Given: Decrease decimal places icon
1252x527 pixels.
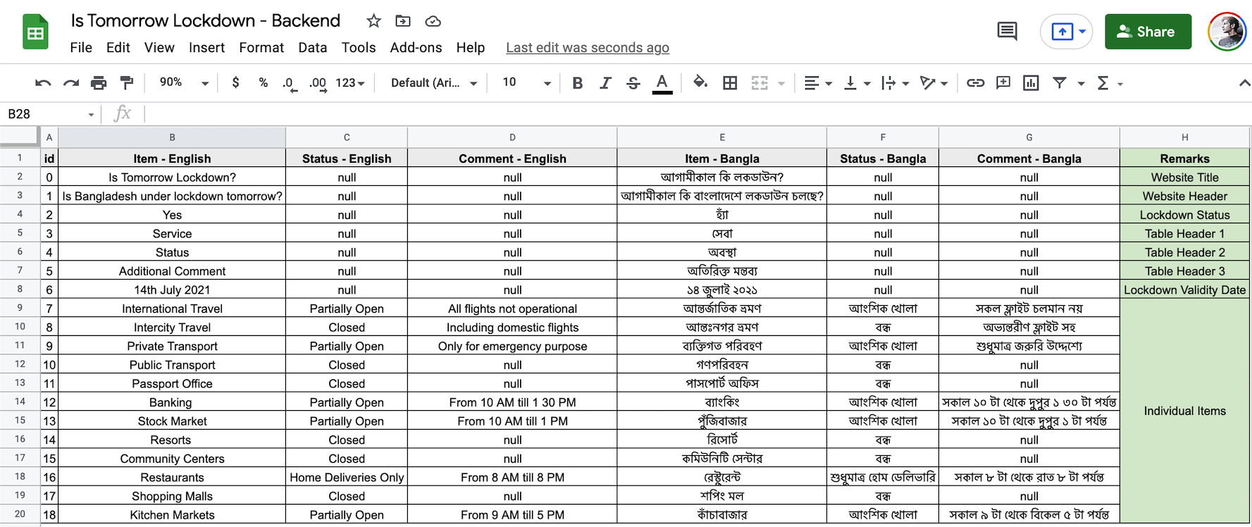Looking at the screenshot, I should tap(290, 83).
